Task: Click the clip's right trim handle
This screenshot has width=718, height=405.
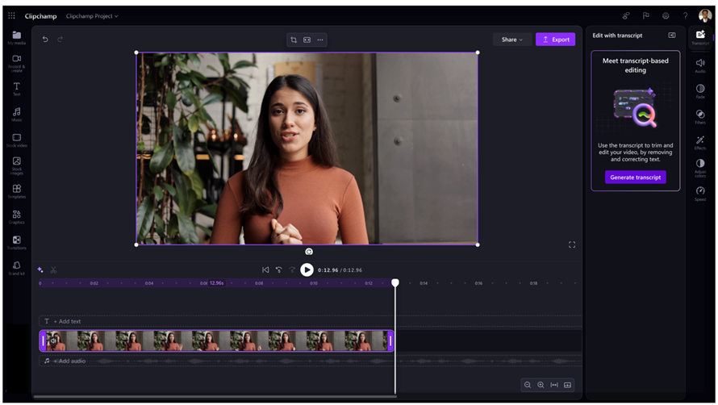Action: (x=390, y=340)
